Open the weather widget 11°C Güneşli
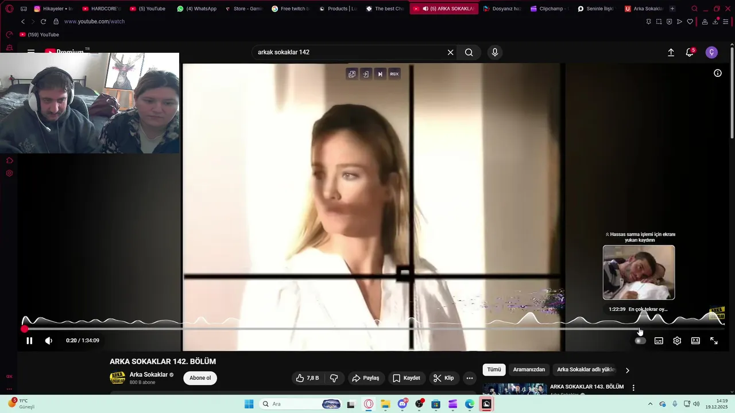The height and width of the screenshot is (413, 735). [x=21, y=403]
